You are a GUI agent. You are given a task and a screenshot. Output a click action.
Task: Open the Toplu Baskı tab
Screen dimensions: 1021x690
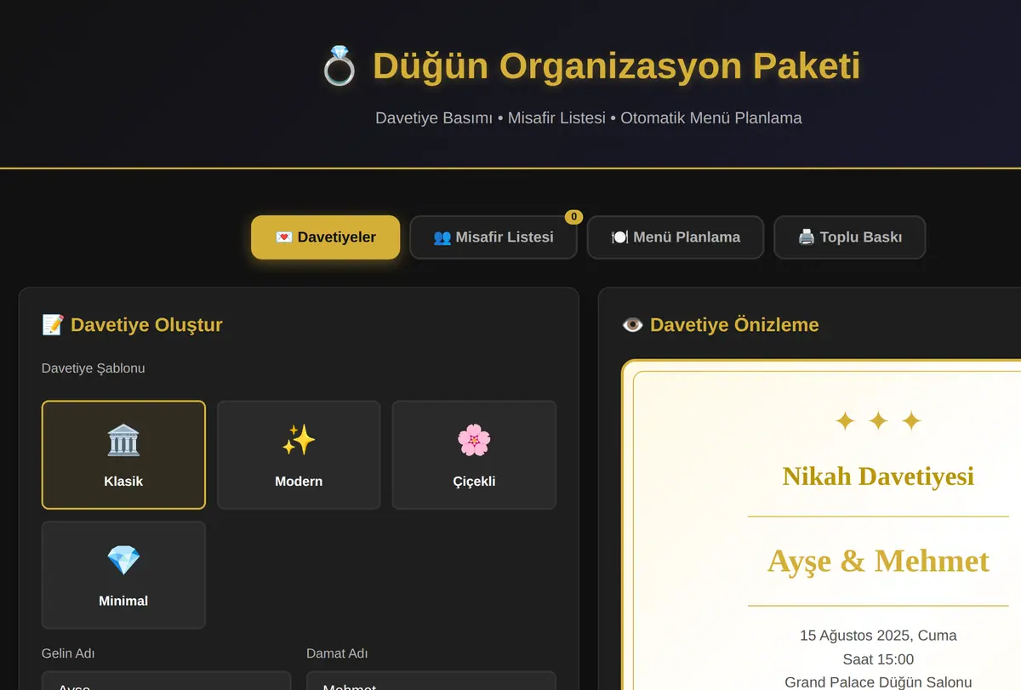tap(849, 237)
